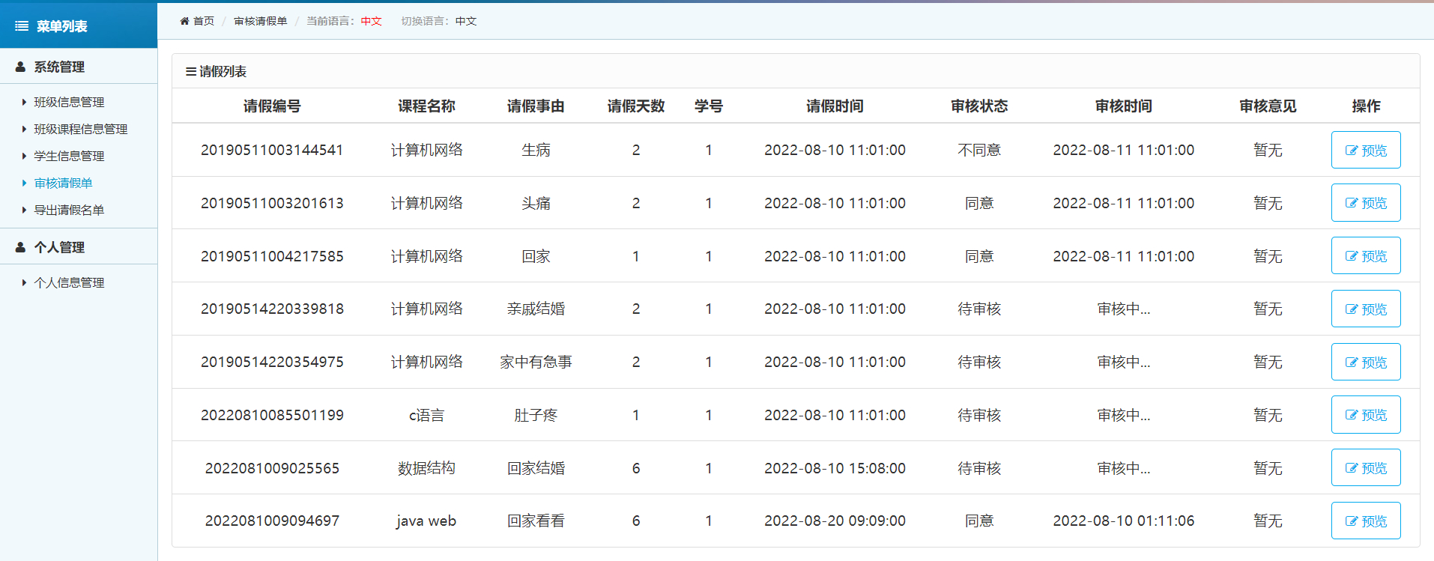The image size is (1434, 561).
Task: Expand the 班级课程信息管理 arrow
Action: tap(24, 129)
